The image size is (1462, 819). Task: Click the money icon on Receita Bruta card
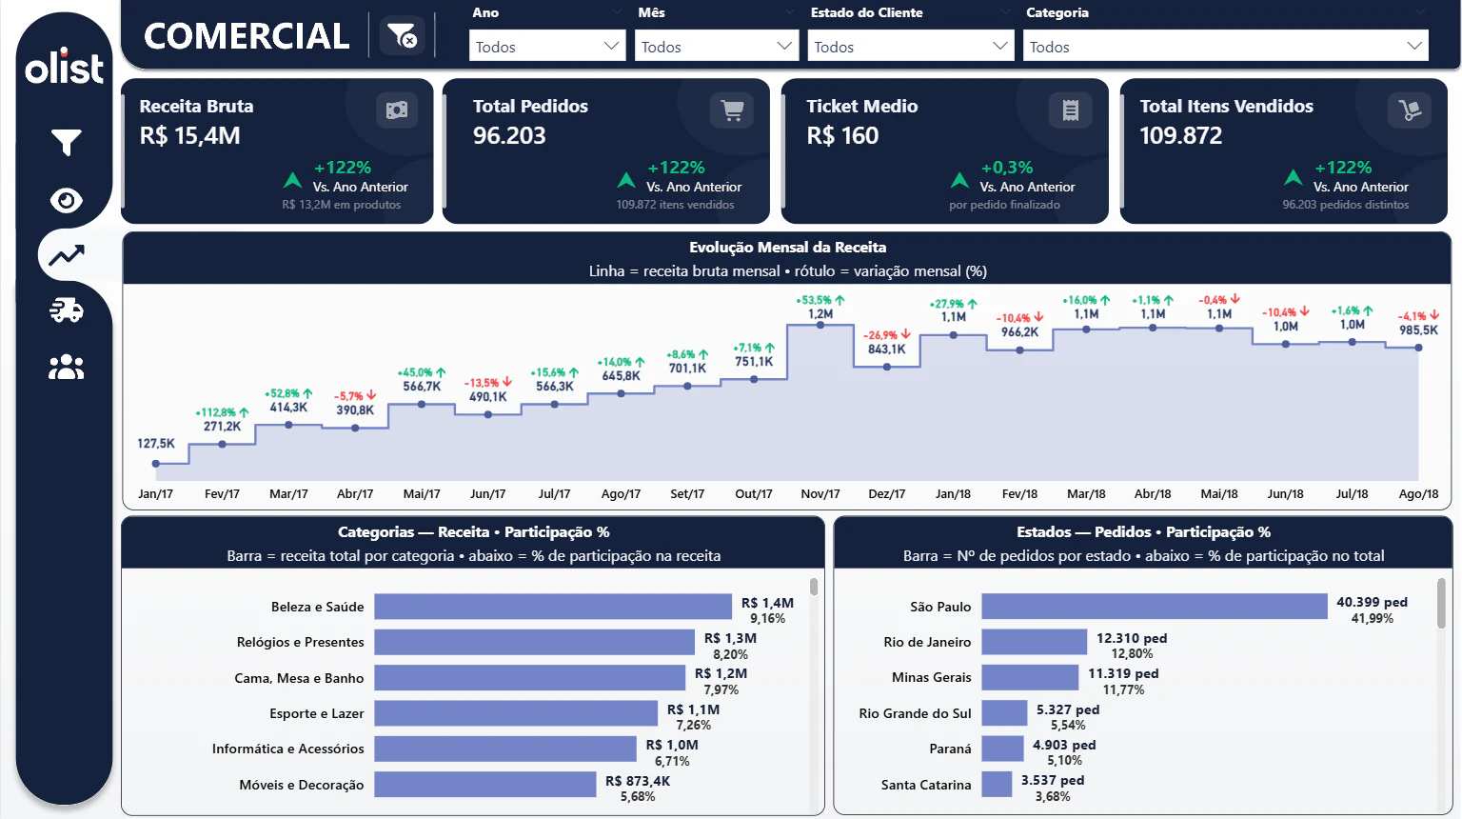coord(397,110)
